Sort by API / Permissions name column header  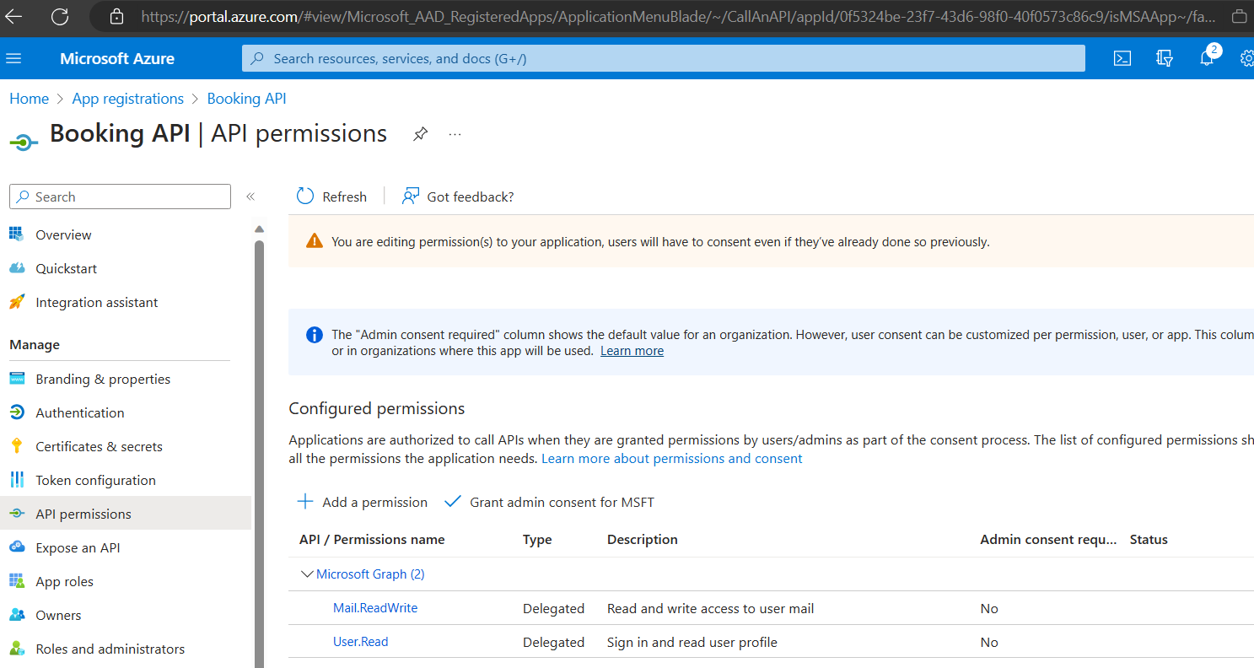[372, 539]
